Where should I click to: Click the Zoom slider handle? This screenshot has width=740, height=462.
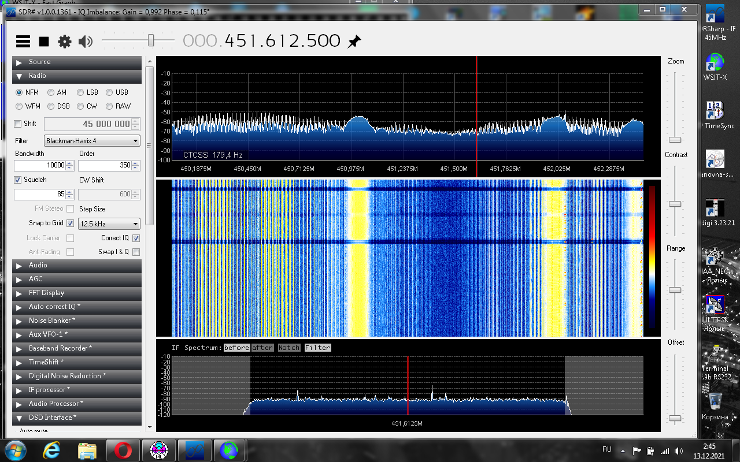pos(675,140)
